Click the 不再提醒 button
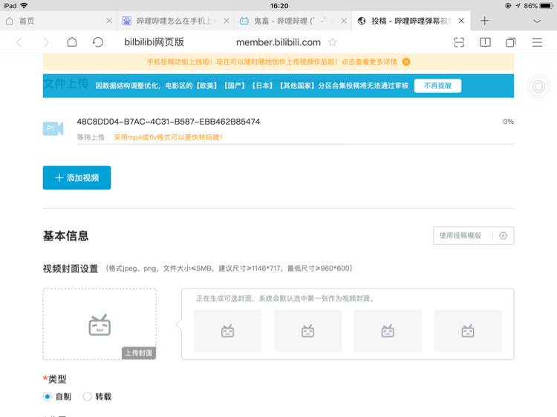The height and width of the screenshot is (417, 557). 437,85
